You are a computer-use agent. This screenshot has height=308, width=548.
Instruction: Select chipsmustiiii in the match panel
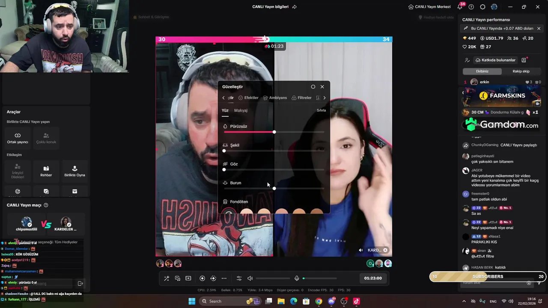click(x=27, y=224)
